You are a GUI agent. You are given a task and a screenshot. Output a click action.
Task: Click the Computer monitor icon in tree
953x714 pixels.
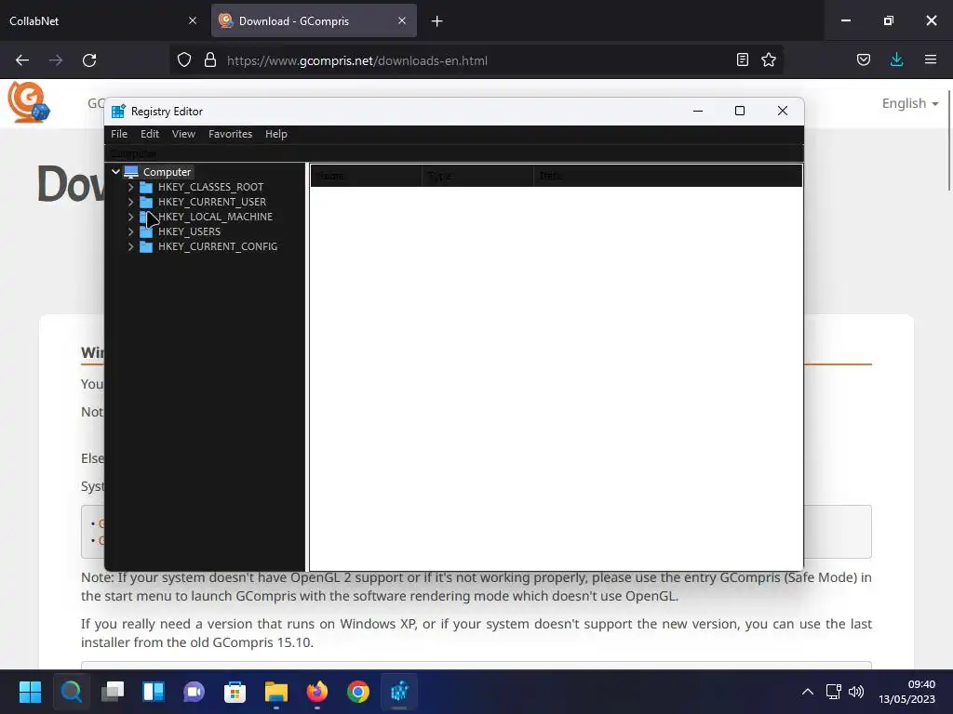click(x=131, y=172)
